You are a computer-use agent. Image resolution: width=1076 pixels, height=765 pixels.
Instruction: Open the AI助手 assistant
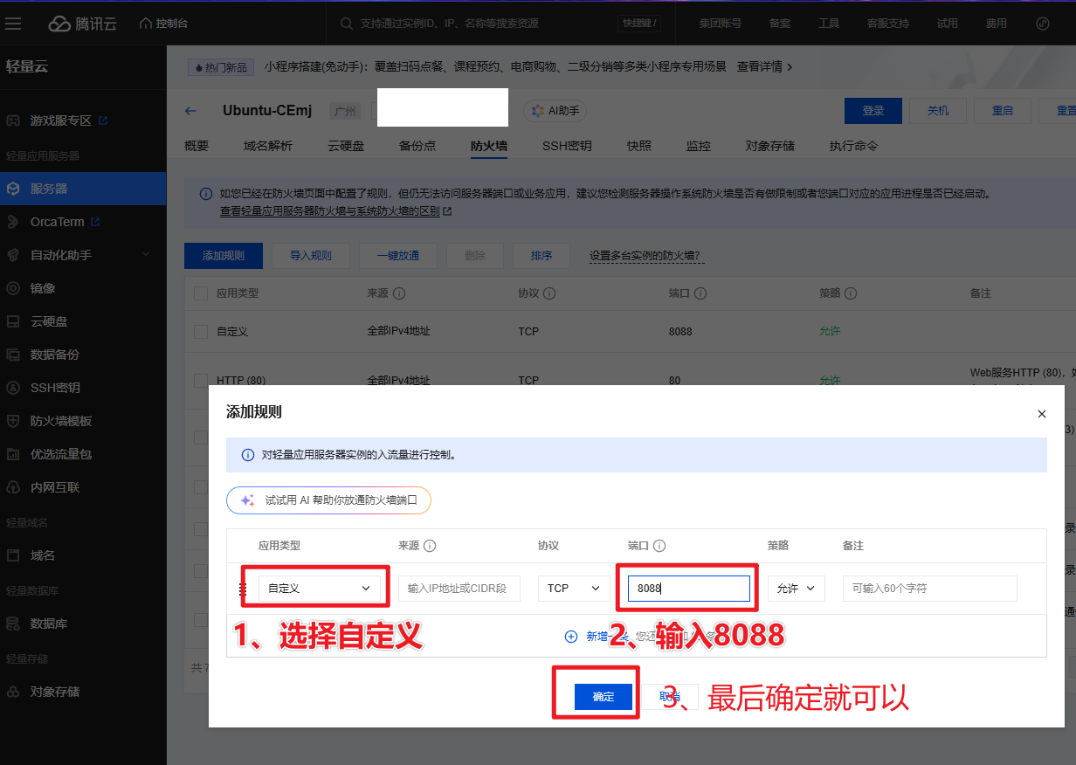click(555, 111)
